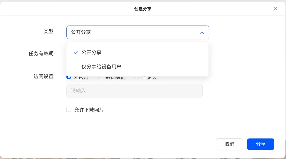Image resolution: width=286 pixels, height=159 pixels.
Task: Click the 创建分享 dialog title
Action: [x=143, y=9]
